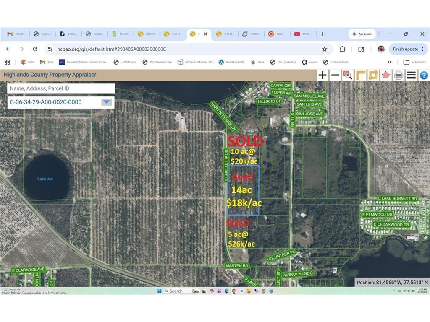
Task: Open site information icon in address bar
Action: (50, 49)
